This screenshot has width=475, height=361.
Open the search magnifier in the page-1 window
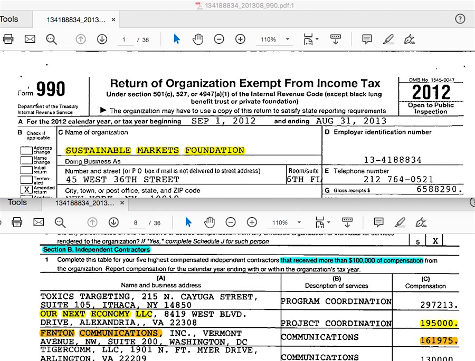[51, 39]
